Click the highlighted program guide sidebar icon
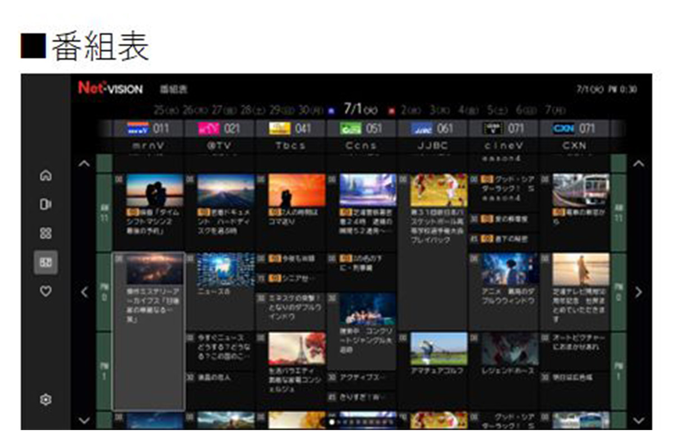673x448 pixels. click(45, 263)
